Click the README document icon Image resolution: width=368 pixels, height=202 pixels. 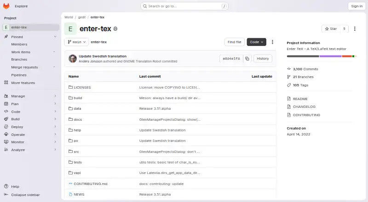pyautogui.click(x=289, y=99)
